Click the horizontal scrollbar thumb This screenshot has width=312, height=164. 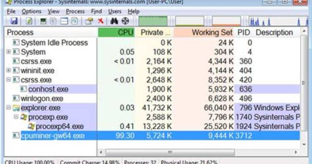[x=170, y=152]
